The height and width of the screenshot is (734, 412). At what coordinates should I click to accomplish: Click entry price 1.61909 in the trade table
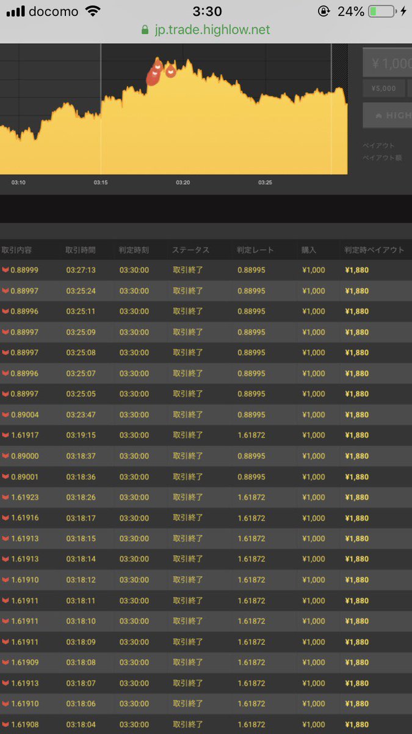pyautogui.click(x=24, y=662)
